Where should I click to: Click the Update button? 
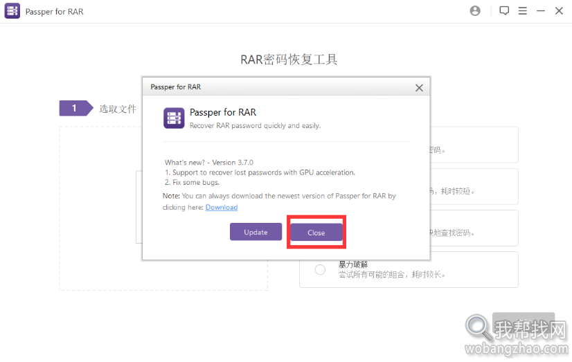coord(256,232)
